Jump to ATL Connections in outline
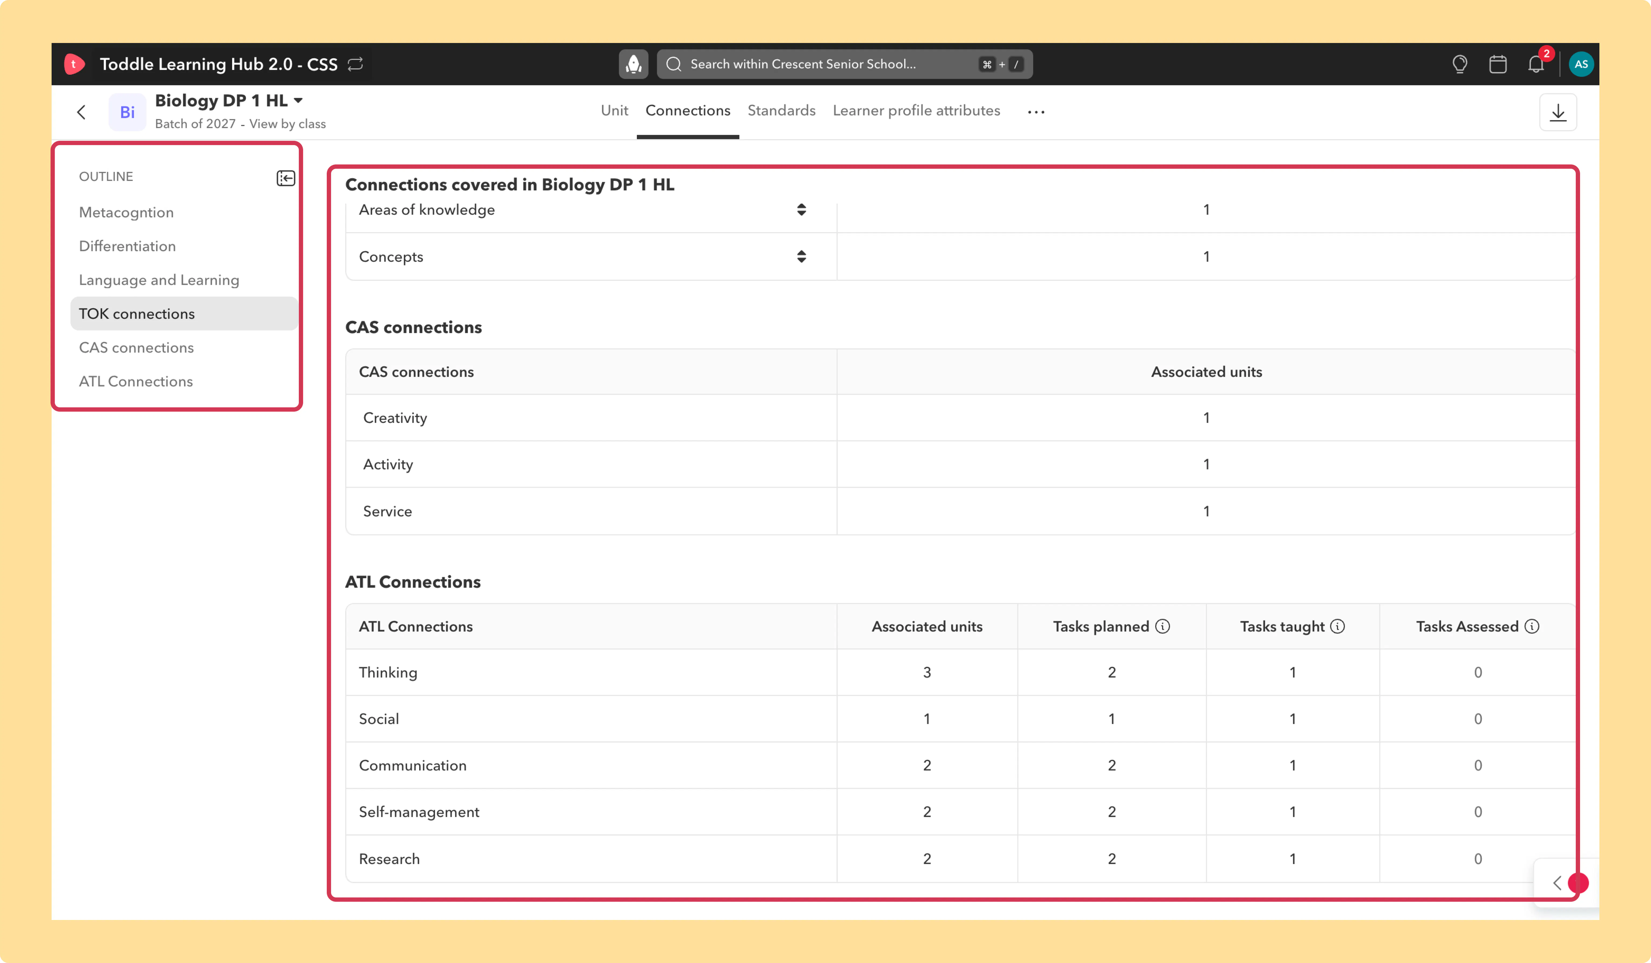1651x963 pixels. tap(136, 382)
